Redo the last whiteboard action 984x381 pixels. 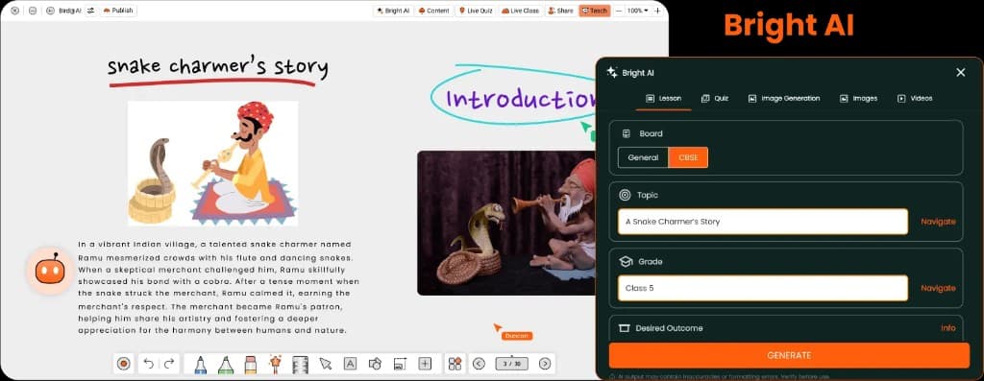(168, 364)
